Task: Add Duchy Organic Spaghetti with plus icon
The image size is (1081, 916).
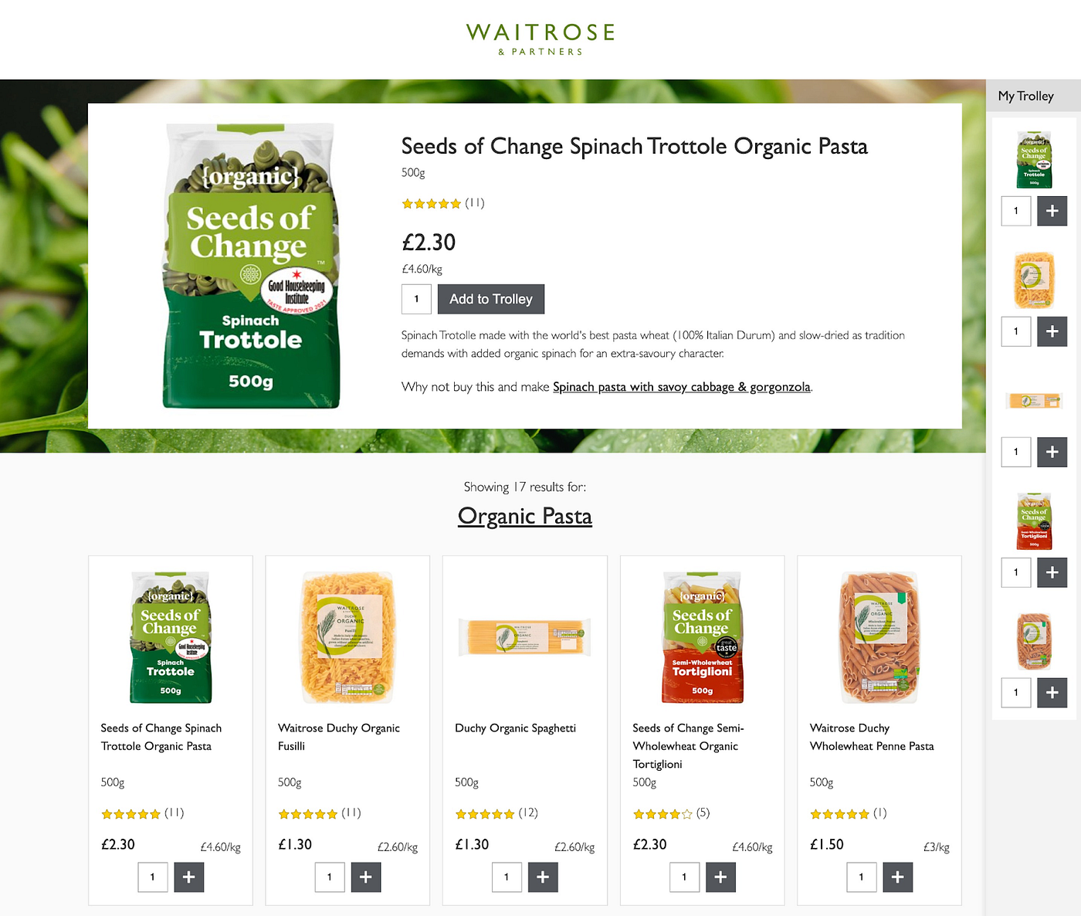Action: pos(543,877)
